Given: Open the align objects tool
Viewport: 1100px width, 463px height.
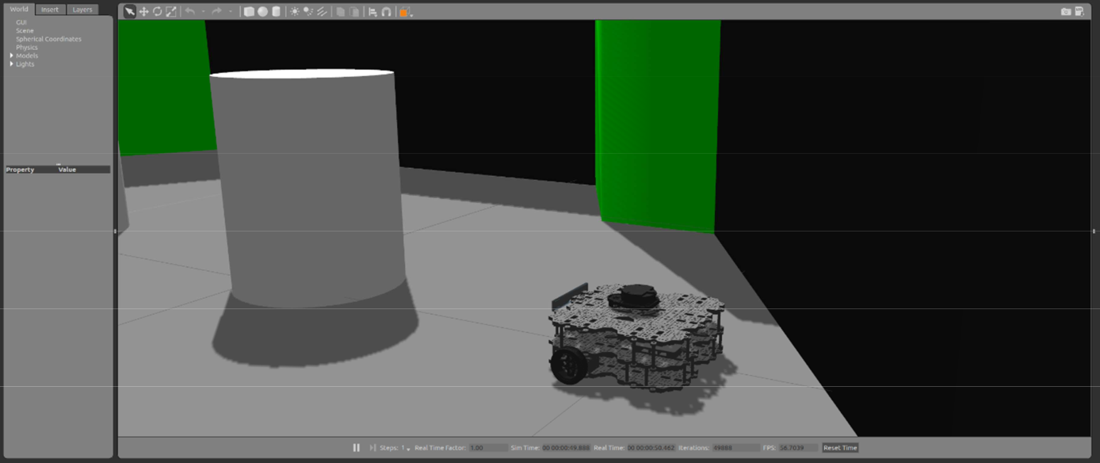Looking at the screenshot, I should pos(372,12).
